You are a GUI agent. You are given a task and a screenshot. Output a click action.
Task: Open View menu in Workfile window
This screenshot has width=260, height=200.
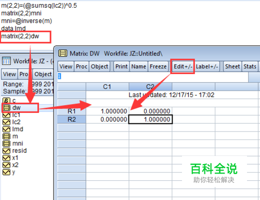click(9, 74)
